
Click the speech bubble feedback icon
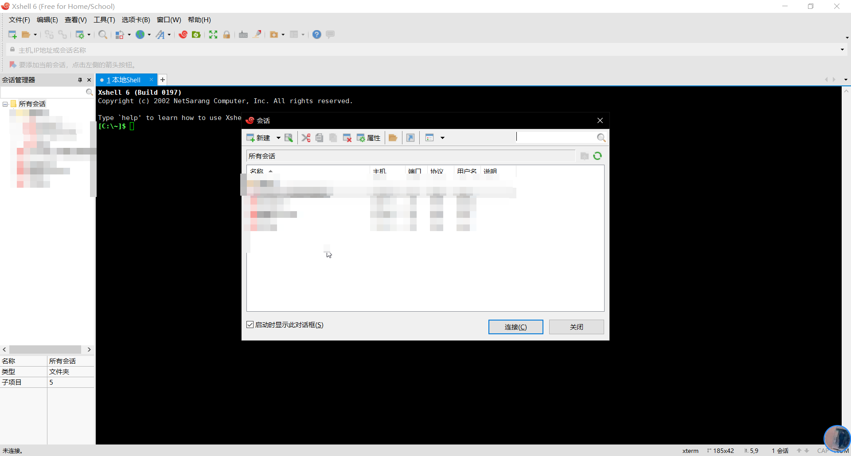tap(330, 35)
